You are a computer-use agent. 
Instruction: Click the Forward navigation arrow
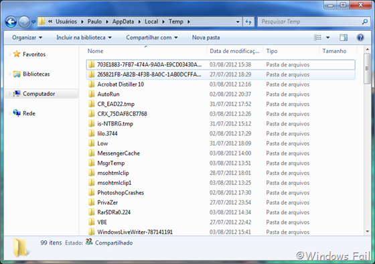24,22
